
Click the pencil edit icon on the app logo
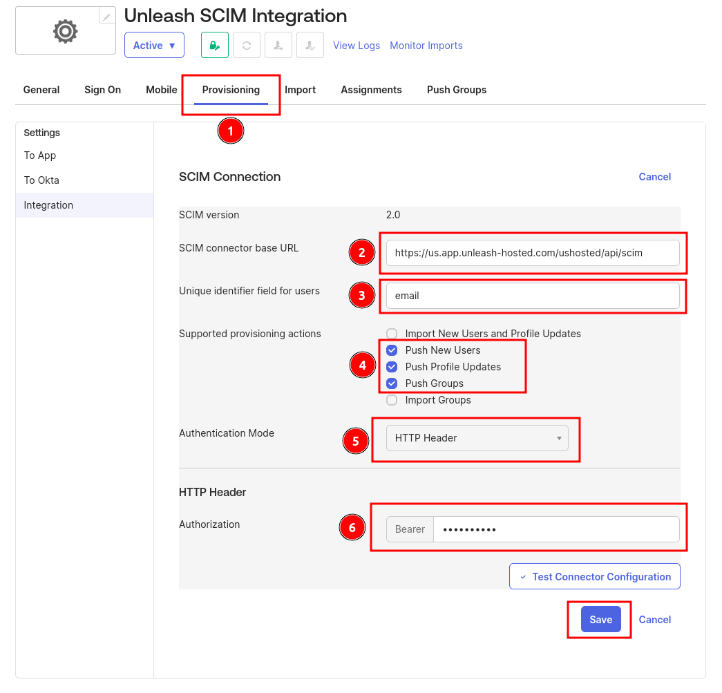click(106, 14)
